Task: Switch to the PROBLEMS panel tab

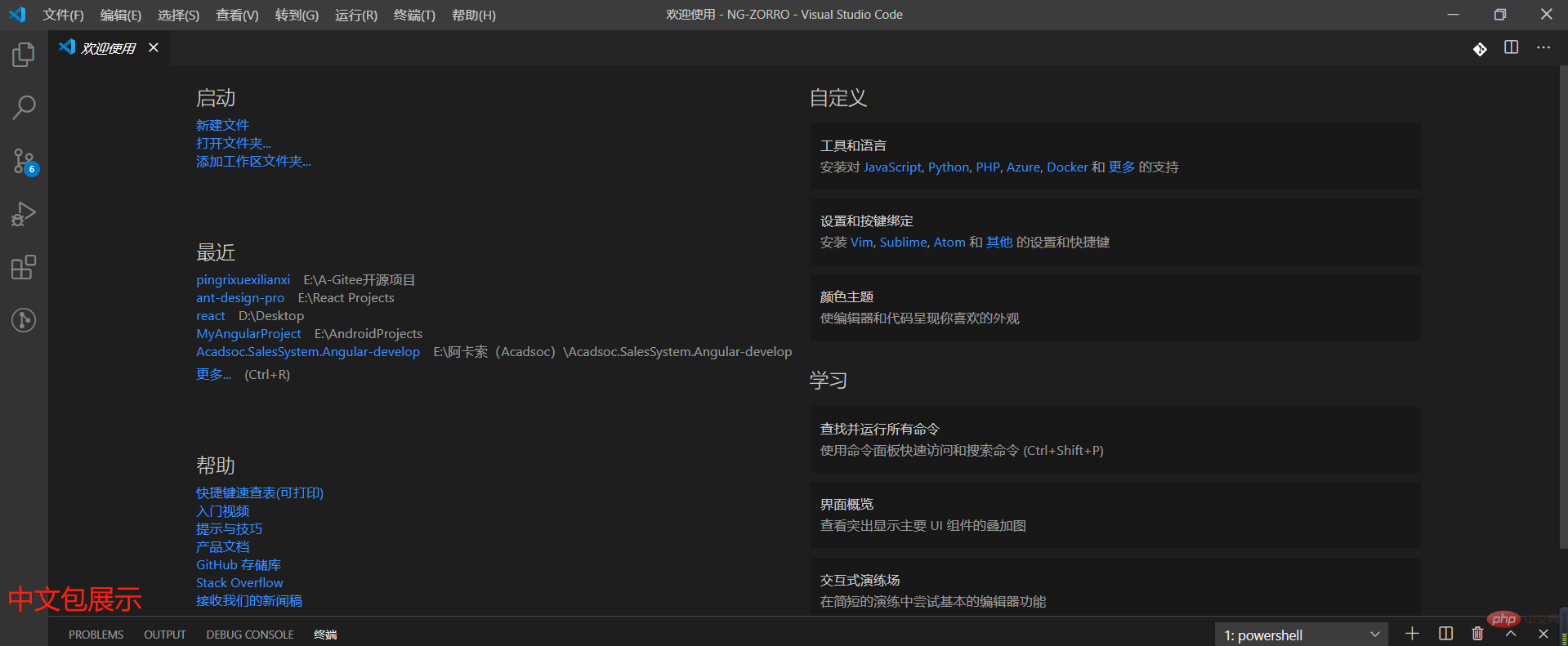Action: 96,635
